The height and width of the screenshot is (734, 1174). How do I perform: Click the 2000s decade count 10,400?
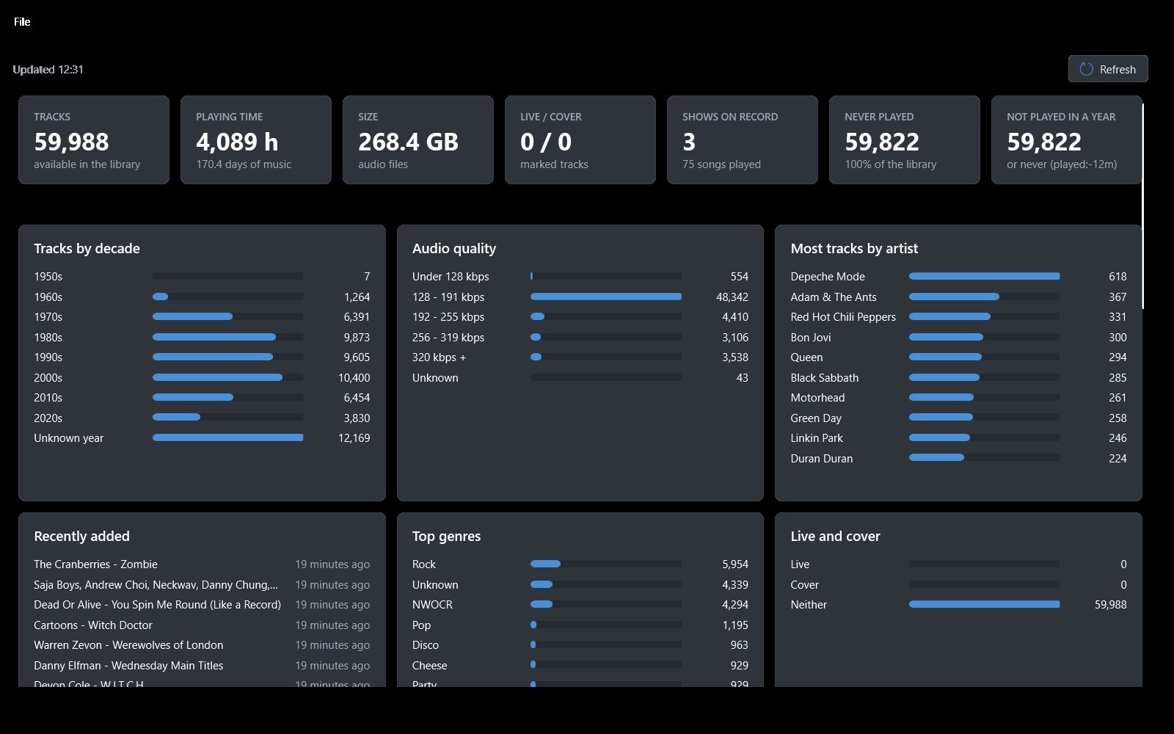(354, 377)
